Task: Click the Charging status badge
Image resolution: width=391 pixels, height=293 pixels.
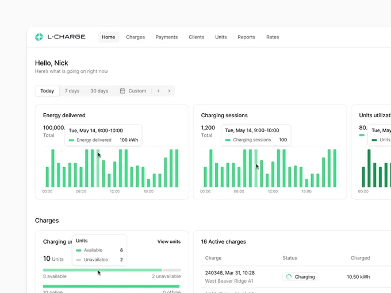Action: (x=300, y=277)
